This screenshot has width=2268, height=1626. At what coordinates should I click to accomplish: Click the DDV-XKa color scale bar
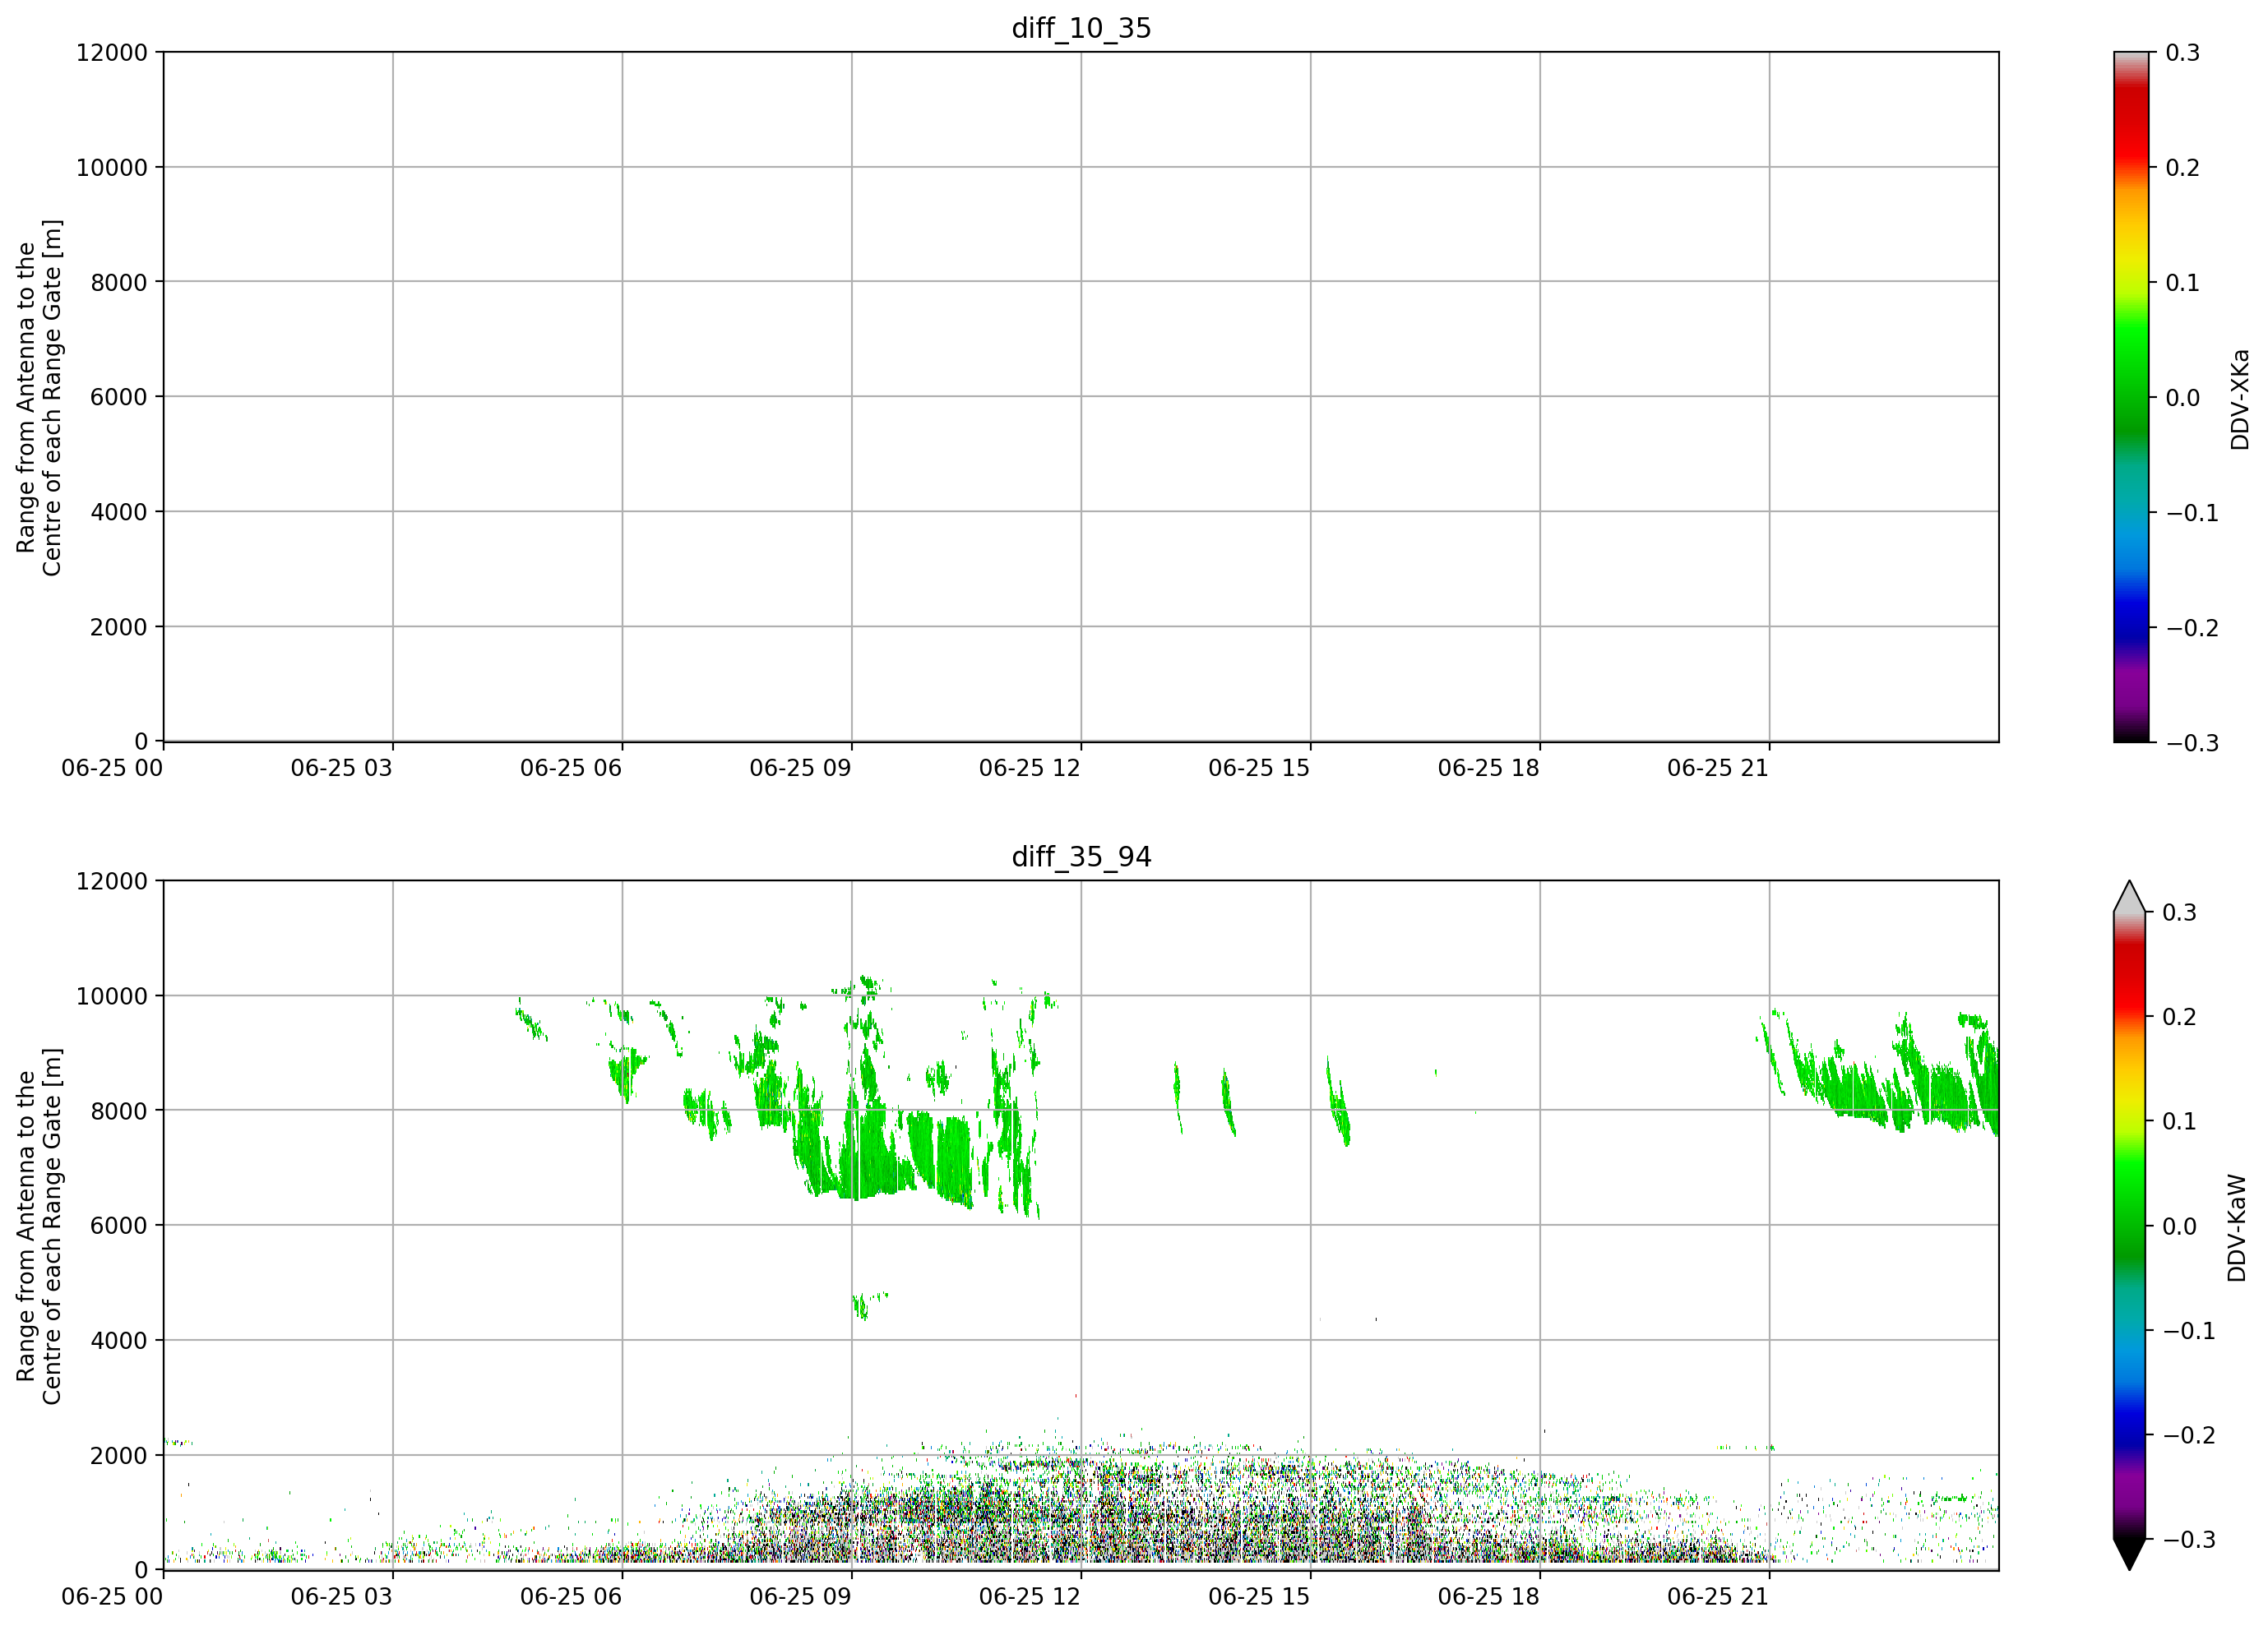pyautogui.click(x=2131, y=397)
